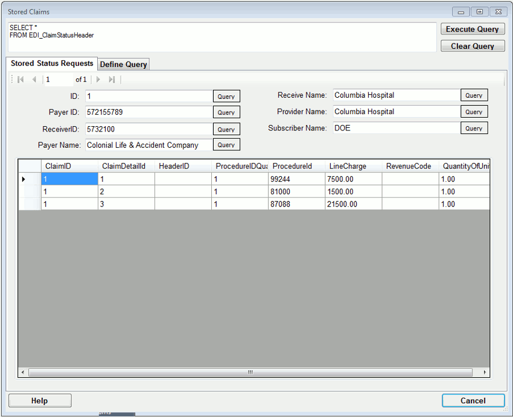
Task: Click Query beside Provider Name
Action: [474, 111]
